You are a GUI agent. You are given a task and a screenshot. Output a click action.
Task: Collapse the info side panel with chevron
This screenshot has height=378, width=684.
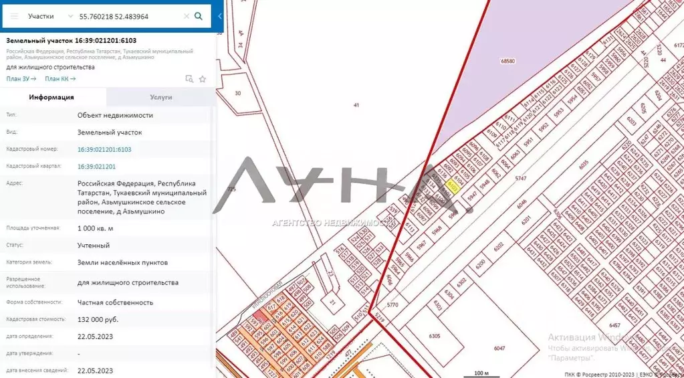(x=220, y=16)
